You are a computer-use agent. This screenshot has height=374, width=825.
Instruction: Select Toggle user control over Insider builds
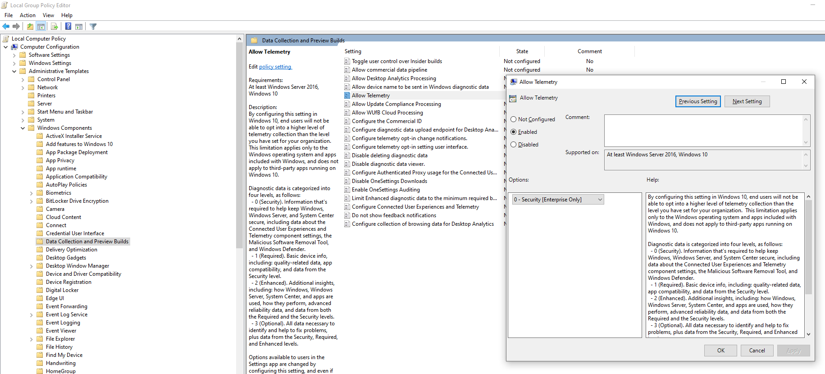tap(397, 61)
